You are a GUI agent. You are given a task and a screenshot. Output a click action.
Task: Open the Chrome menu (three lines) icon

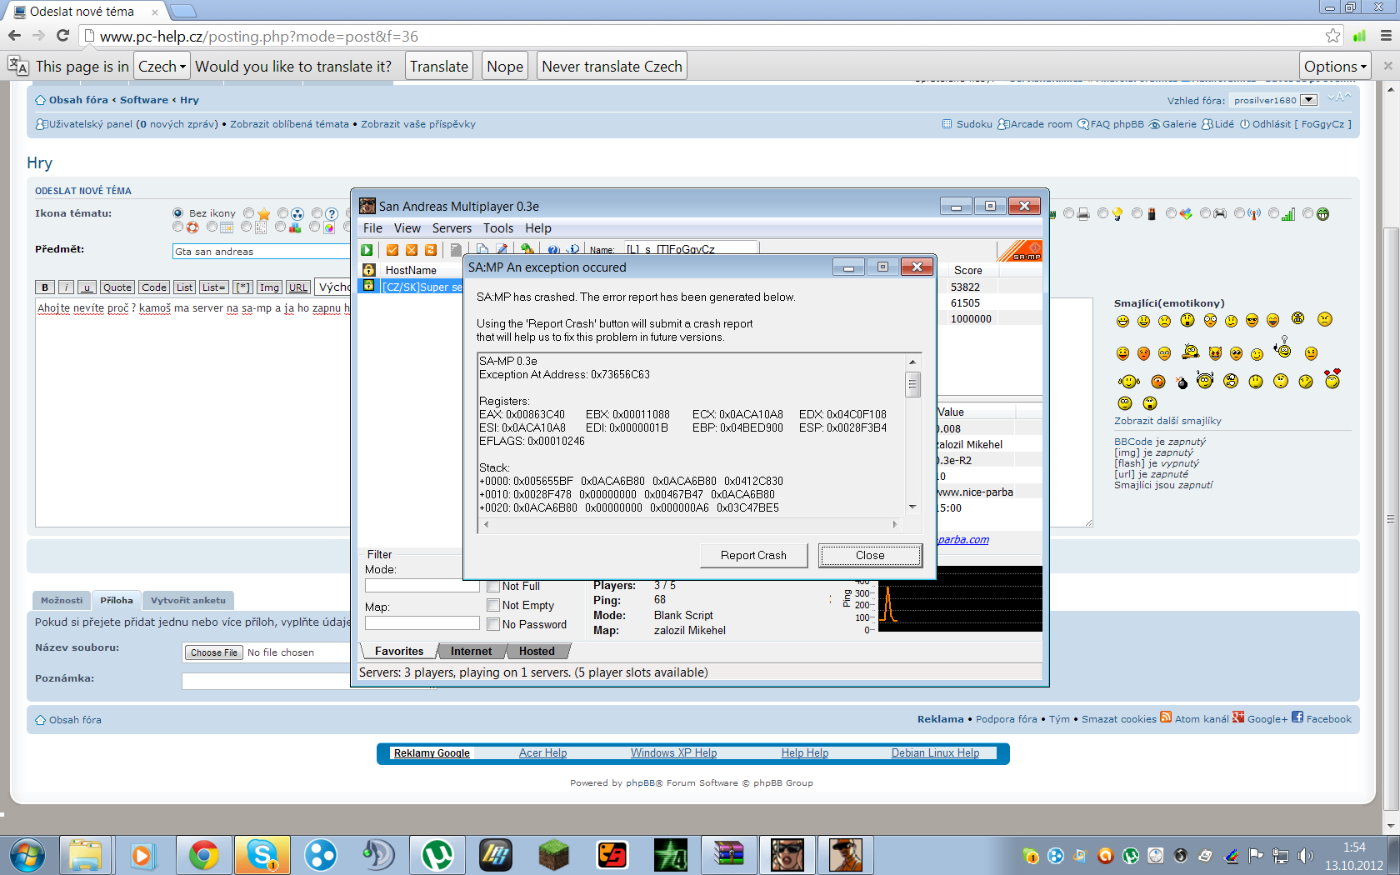tap(1386, 36)
